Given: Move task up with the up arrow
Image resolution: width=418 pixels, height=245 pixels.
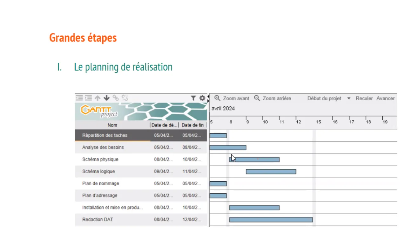Looking at the screenshot, I should pos(98,98).
